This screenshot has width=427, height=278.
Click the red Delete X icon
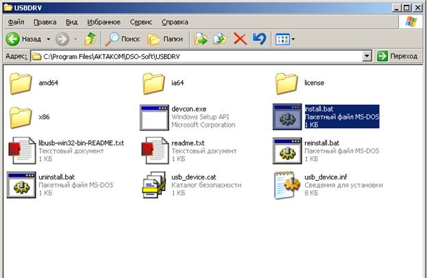[240, 39]
